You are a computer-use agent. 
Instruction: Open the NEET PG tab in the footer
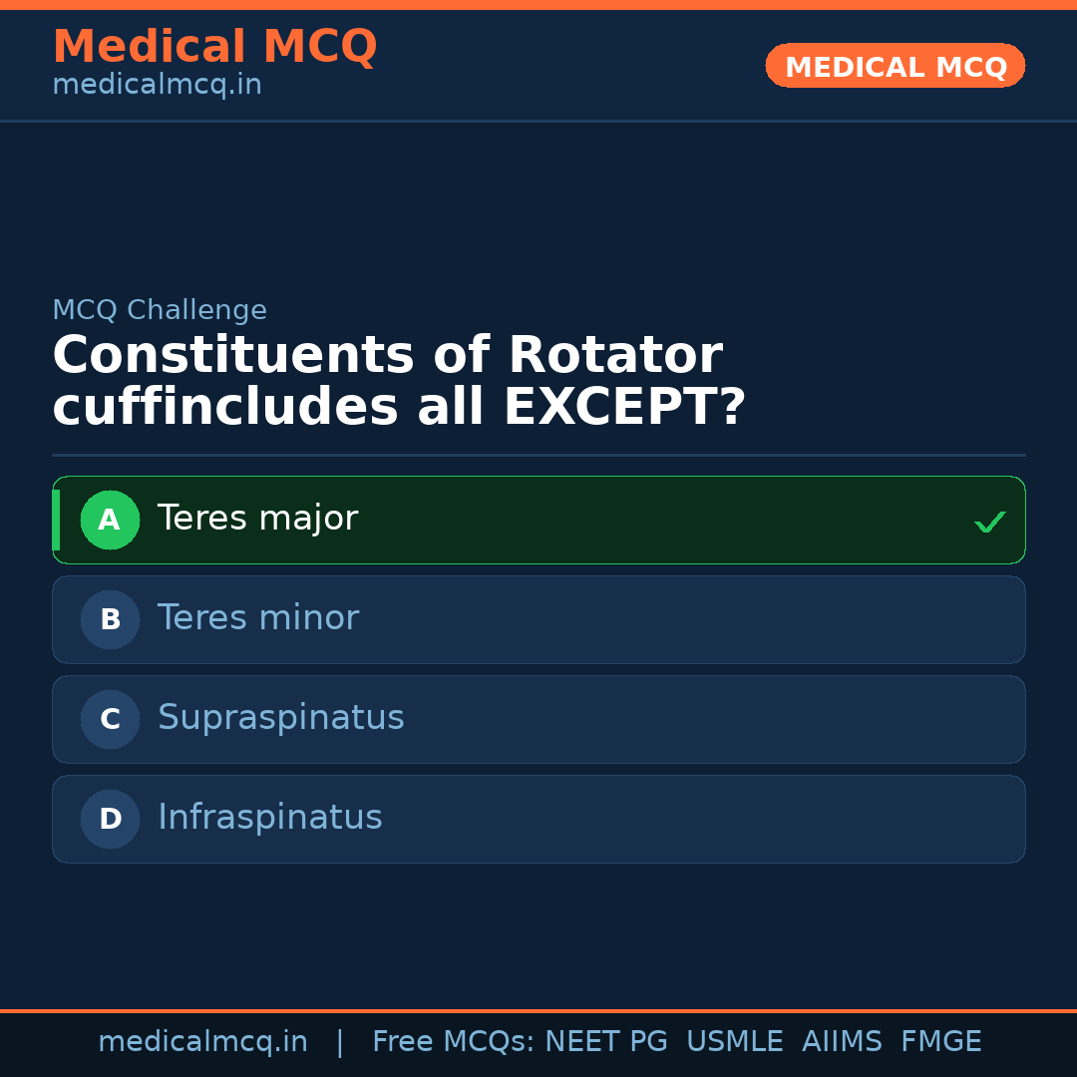tap(605, 1041)
